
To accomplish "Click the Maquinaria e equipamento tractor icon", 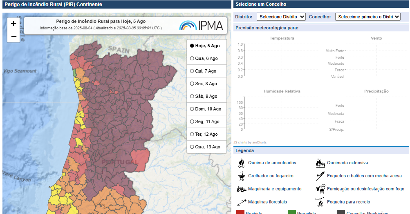I will pyautogui.click(x=241, y=189).
